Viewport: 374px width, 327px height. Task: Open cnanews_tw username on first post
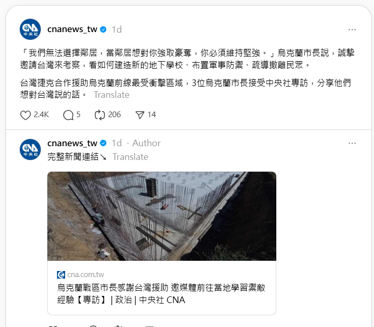pyautogui.click(x=72, y=30)
